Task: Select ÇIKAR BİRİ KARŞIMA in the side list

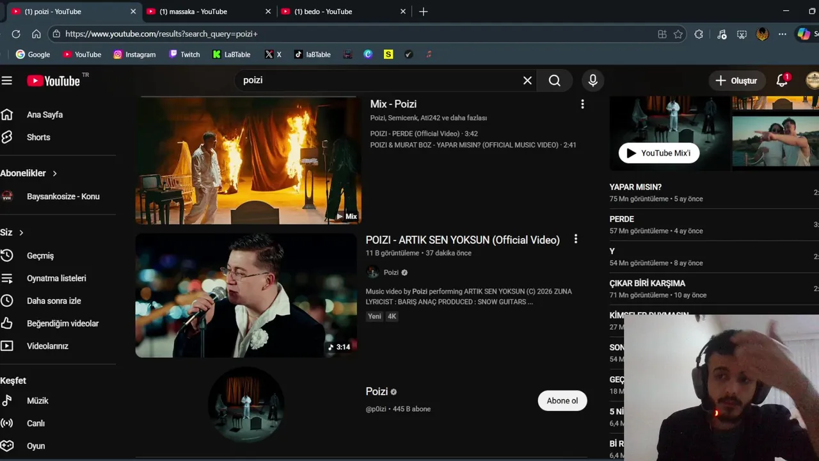Action: coord(647,283)
